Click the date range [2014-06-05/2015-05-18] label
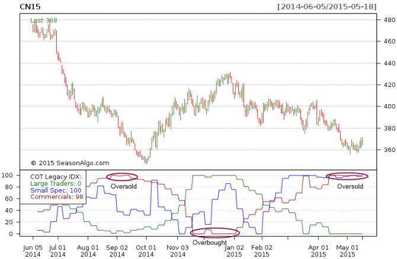Image resolution: width=397 pixels, height=259 pixels. (327, 7)
